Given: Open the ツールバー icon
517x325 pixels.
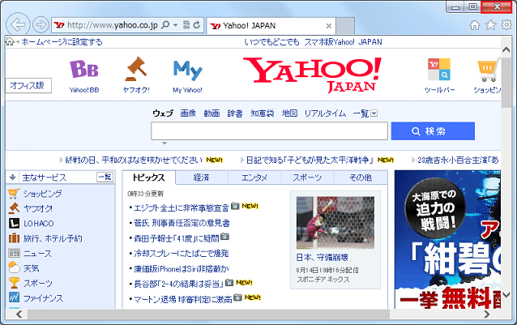Looking at the screenshot, I should click(439, 70).
